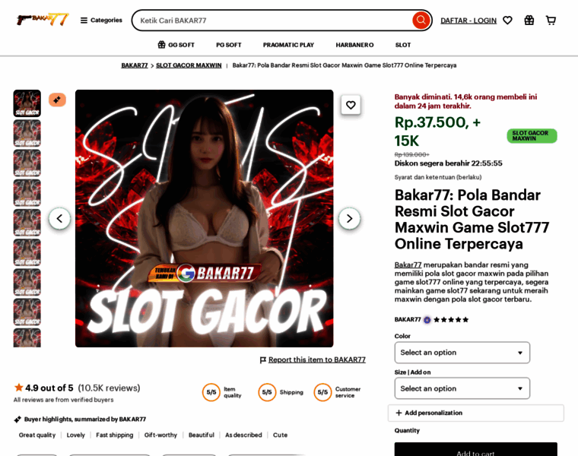This screenshot has width=578, height=456.
Task: Expand the Size Add on dropdown
Action: (x=462, y=388)
